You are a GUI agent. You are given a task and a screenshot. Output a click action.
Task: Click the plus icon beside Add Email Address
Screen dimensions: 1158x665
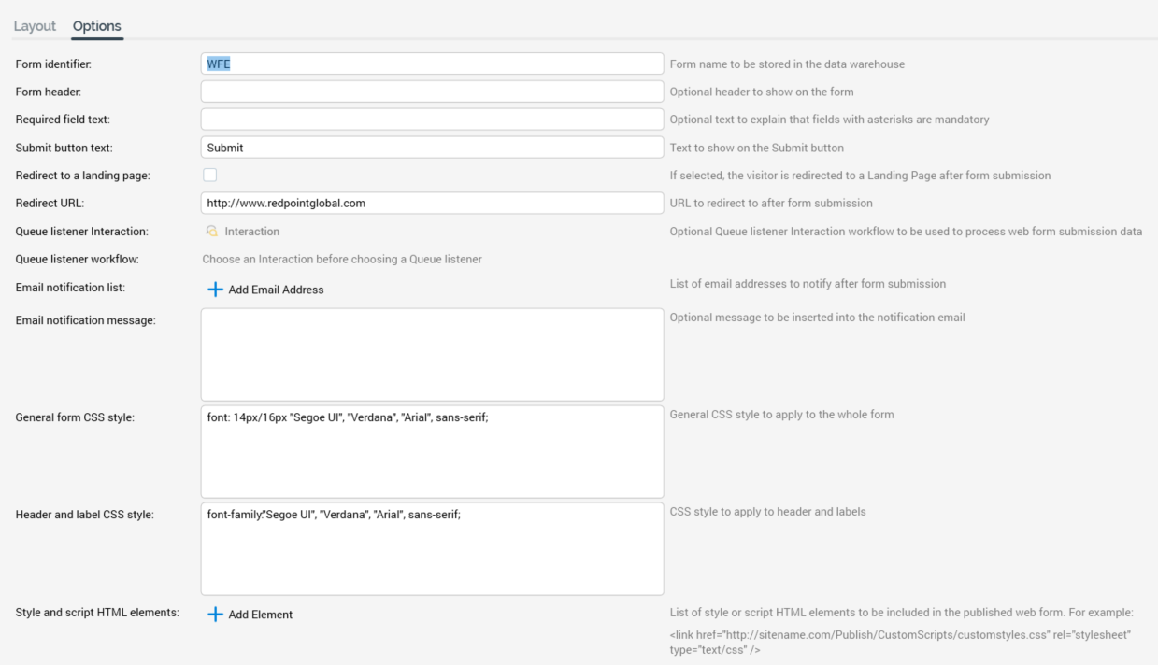click(x=215, y=290)
